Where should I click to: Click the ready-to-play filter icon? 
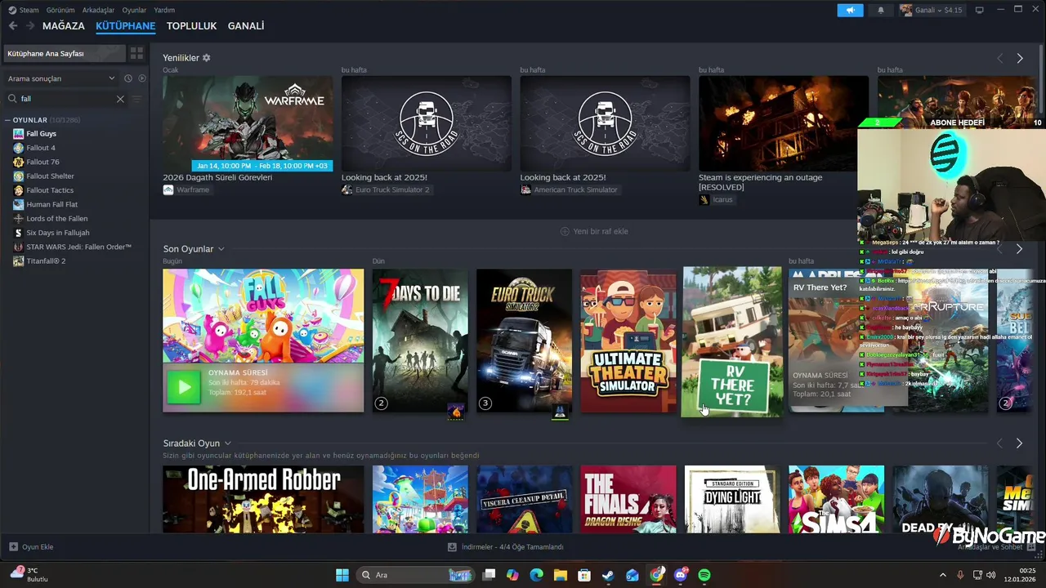141,78
